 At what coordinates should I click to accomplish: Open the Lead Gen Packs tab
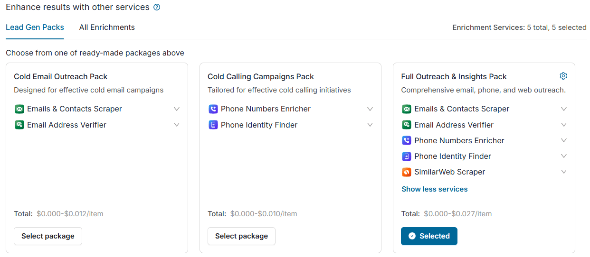[35, 28]
